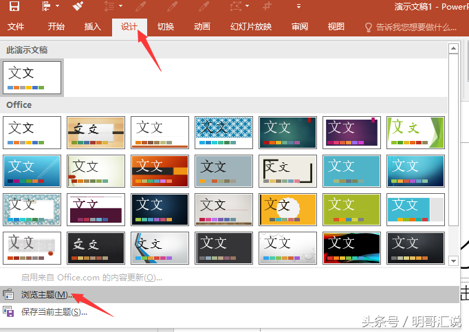The width and height of the screenshot is (469, 332).
Task: Click the theme gallery scroll down arrow
Action: (453, 261)
